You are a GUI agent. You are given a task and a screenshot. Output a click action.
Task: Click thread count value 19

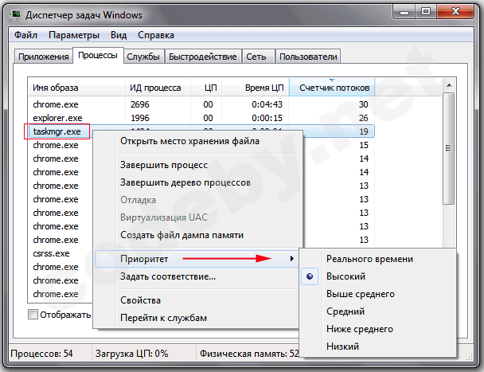(364, 131)
